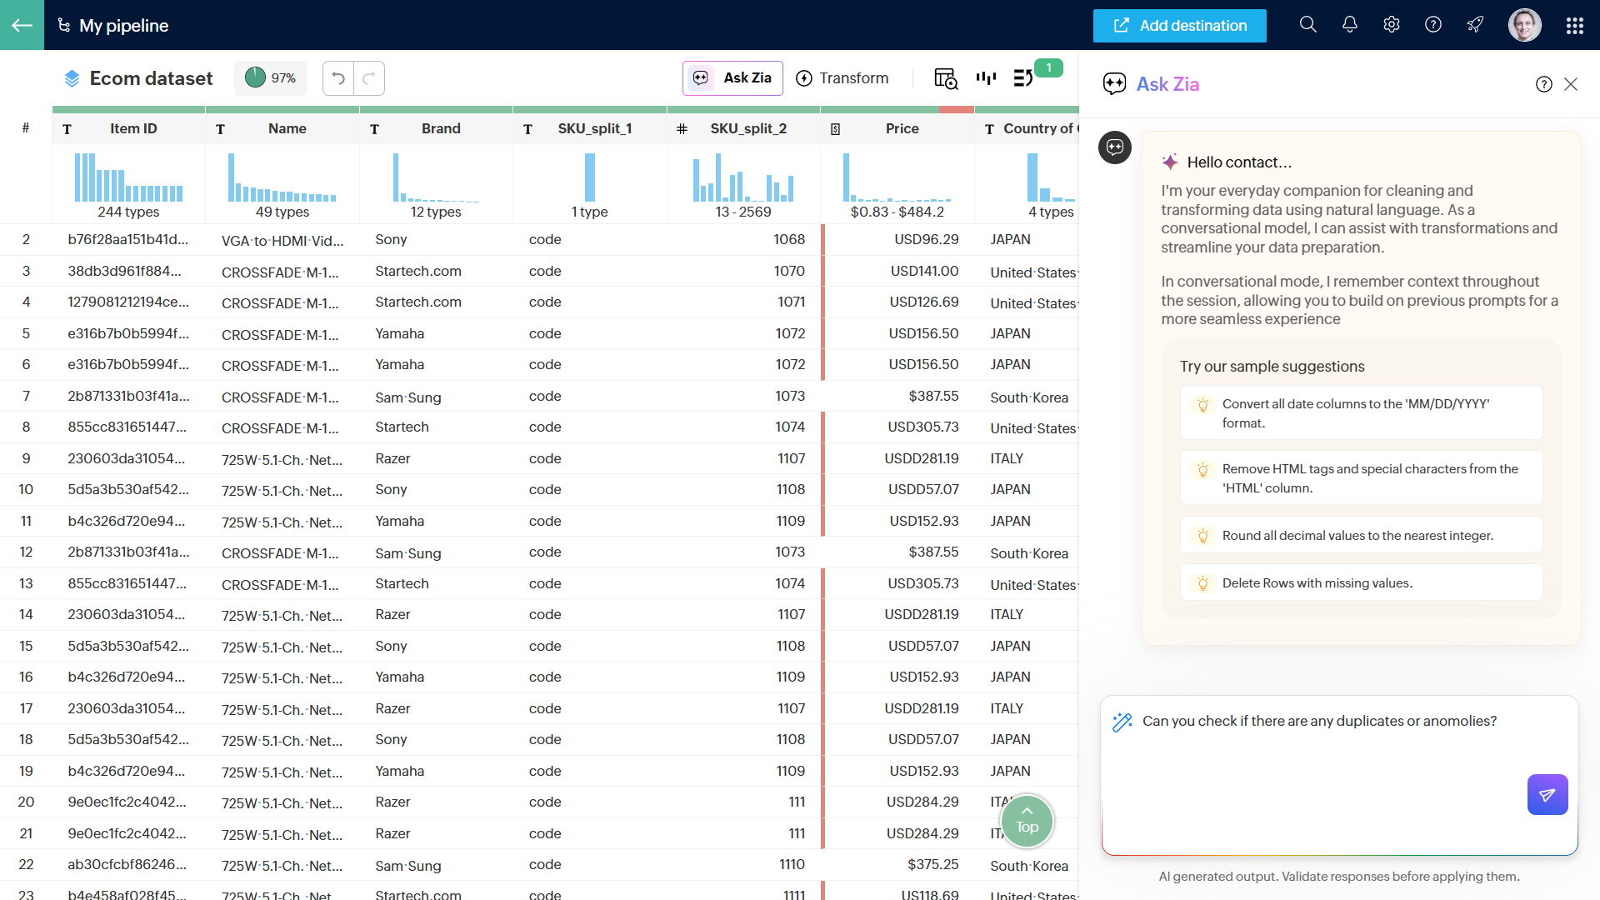
Task: Click the Add destination button
Action: tap(1179, 25)
